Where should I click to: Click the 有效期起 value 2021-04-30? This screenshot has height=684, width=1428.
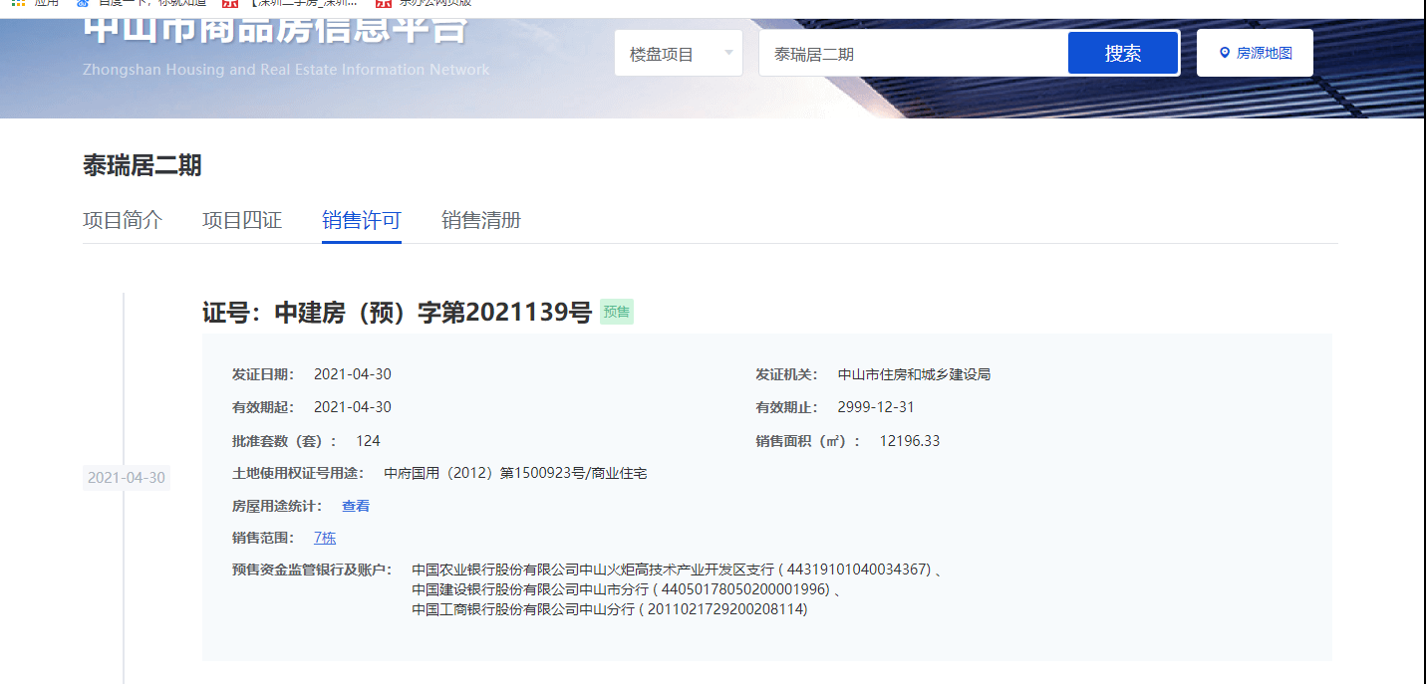tap(353, 407)
